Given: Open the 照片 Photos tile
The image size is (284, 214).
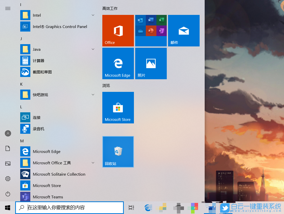Looking at the screenshot, I should (151, 63).
